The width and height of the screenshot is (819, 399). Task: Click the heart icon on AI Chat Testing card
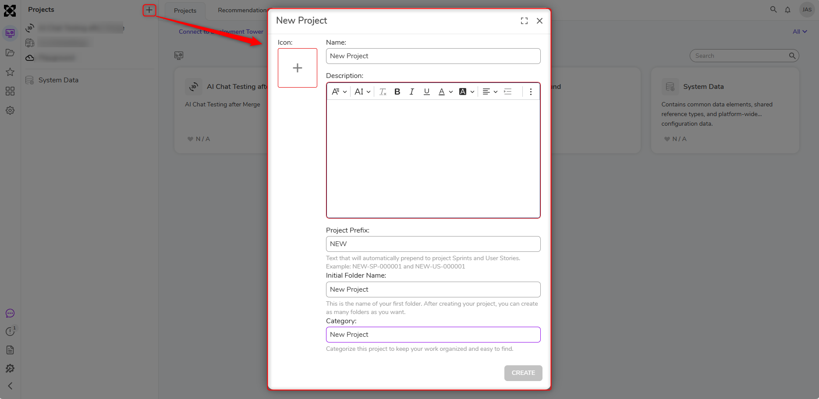pos(190,139)
